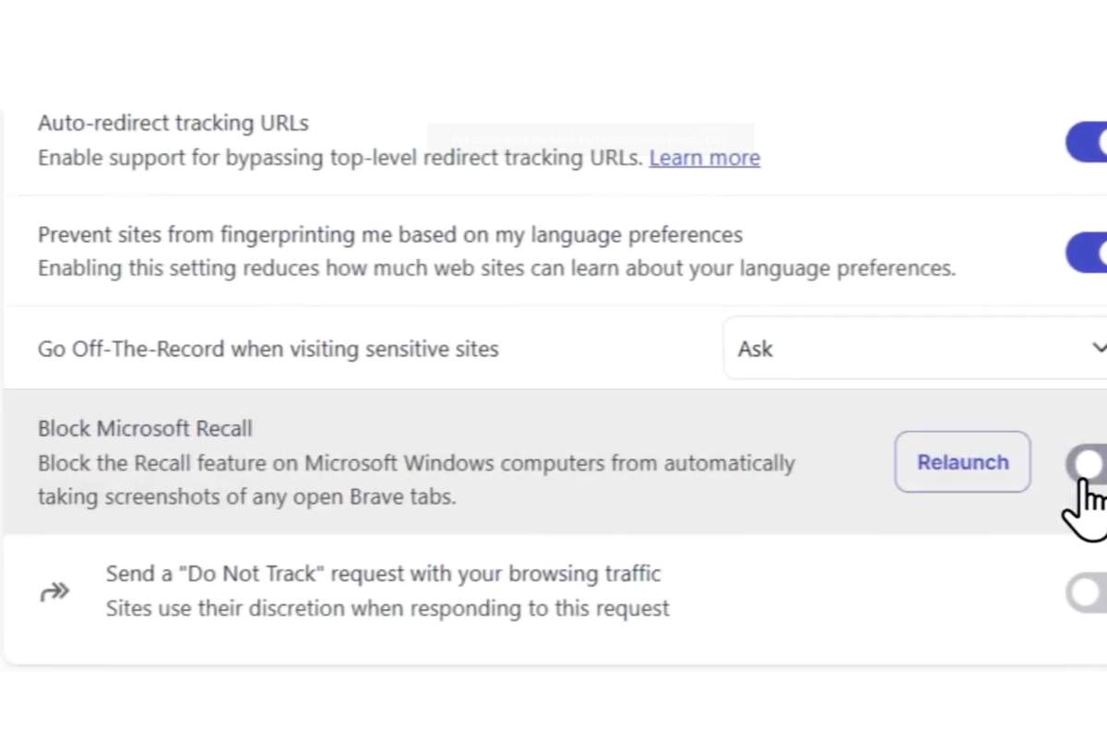Click the Block Microsoft Recall heading
Screen dimensions: 1107x738
[145, 428]
